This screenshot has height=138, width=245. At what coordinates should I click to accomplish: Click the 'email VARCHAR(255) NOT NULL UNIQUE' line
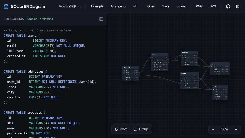click(x=46, y=46)
